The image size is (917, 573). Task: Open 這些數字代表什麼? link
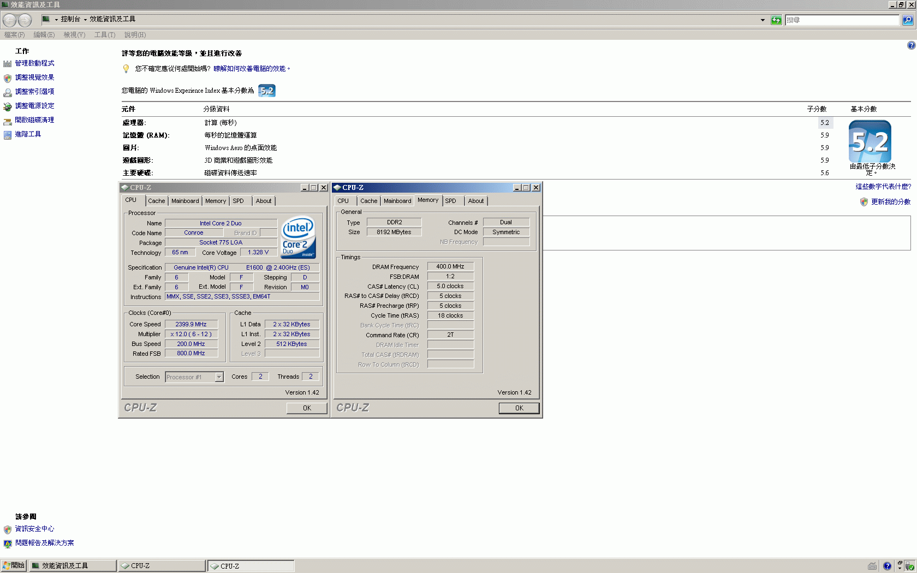(883, 187)
